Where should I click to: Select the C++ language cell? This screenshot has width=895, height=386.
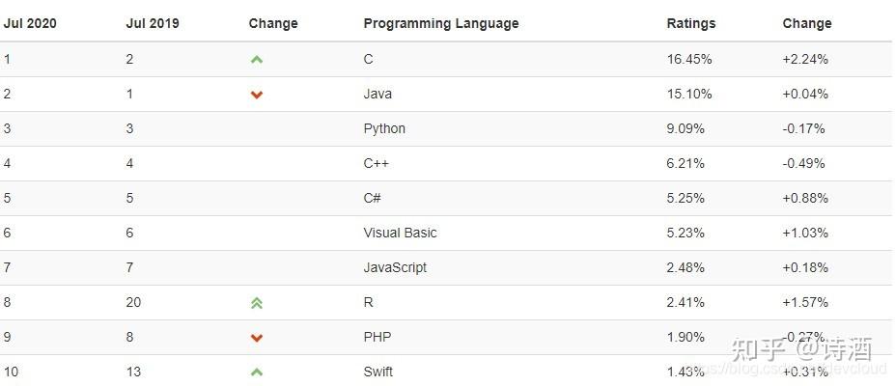pyautogui.click(x=376, y=163)
